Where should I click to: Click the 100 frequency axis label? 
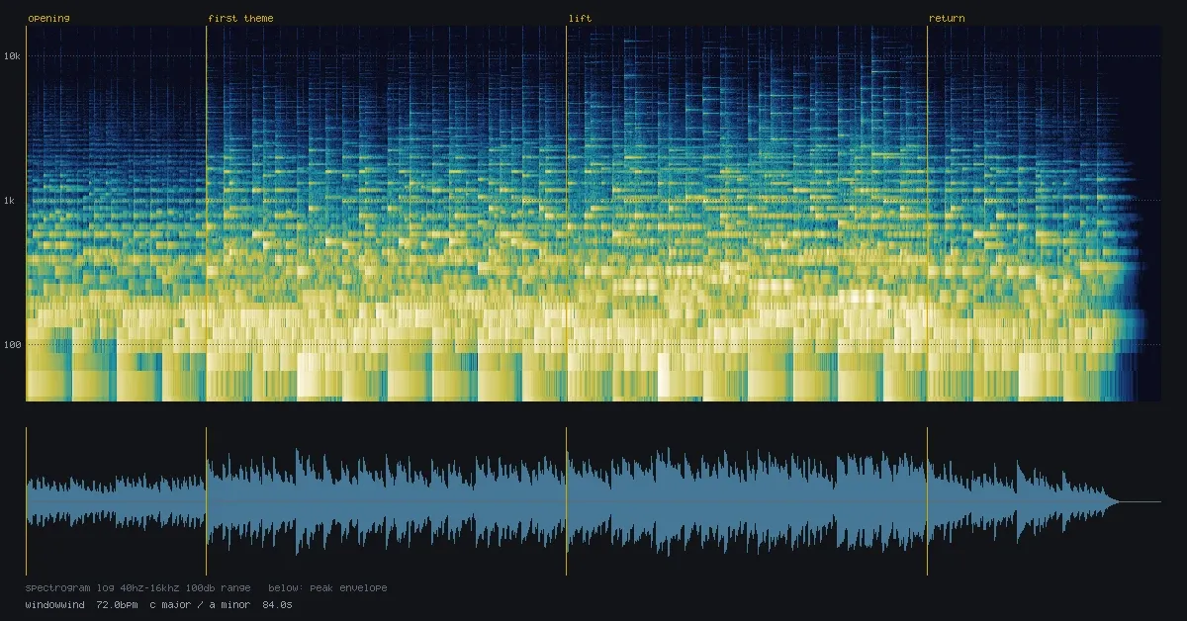(13, 345)
